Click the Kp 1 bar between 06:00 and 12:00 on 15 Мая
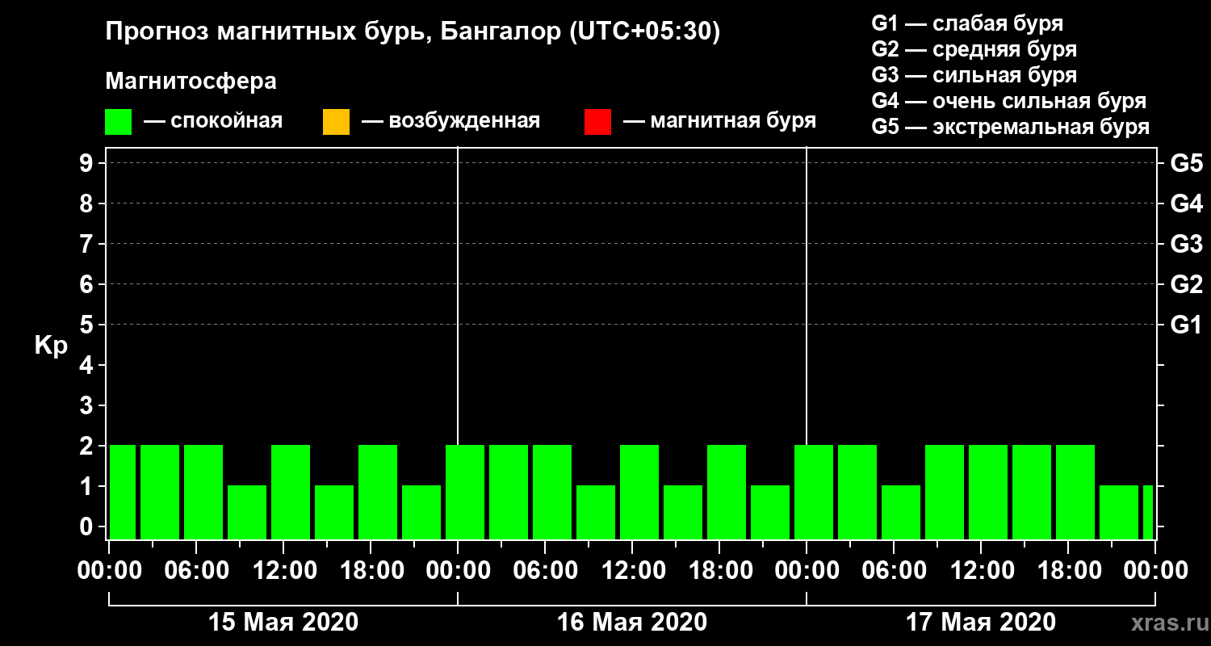This screenshot has width=1211, height=646. point(247,512)
